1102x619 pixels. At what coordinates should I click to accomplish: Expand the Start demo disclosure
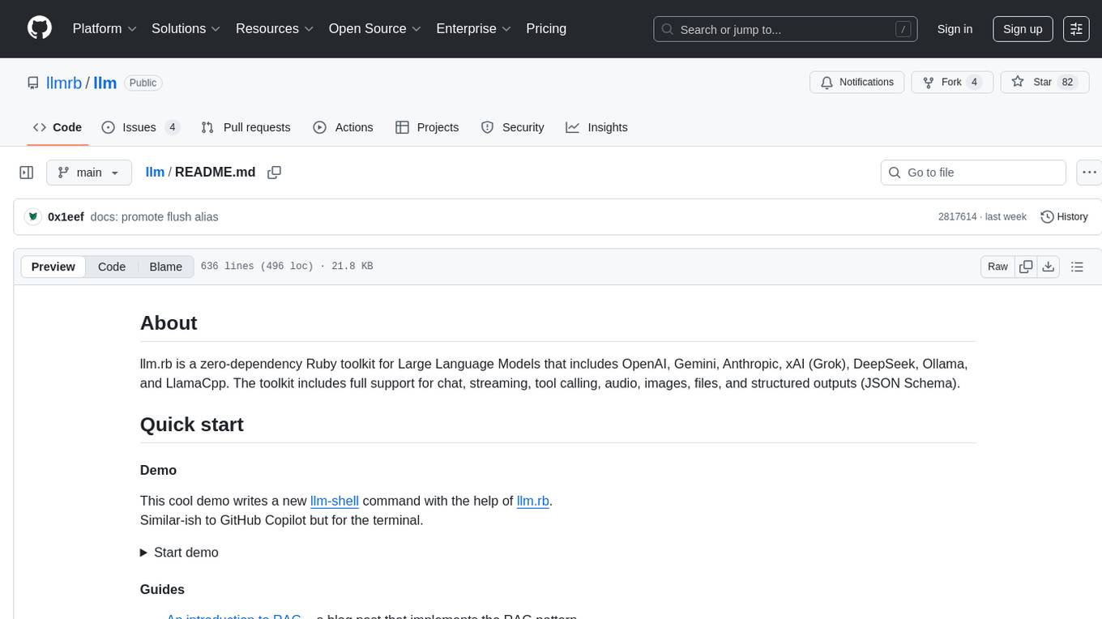tap(179, 553)
